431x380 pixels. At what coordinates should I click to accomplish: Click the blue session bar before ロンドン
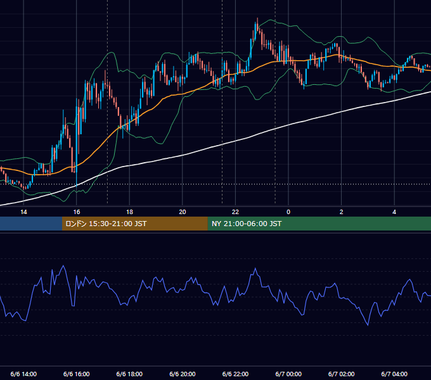click(x=31, y=224)
